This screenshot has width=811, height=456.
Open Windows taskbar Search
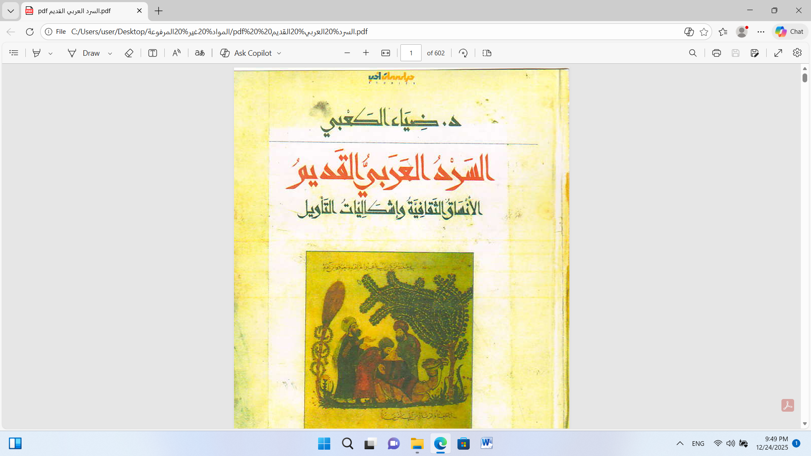(x=348, y=443)
